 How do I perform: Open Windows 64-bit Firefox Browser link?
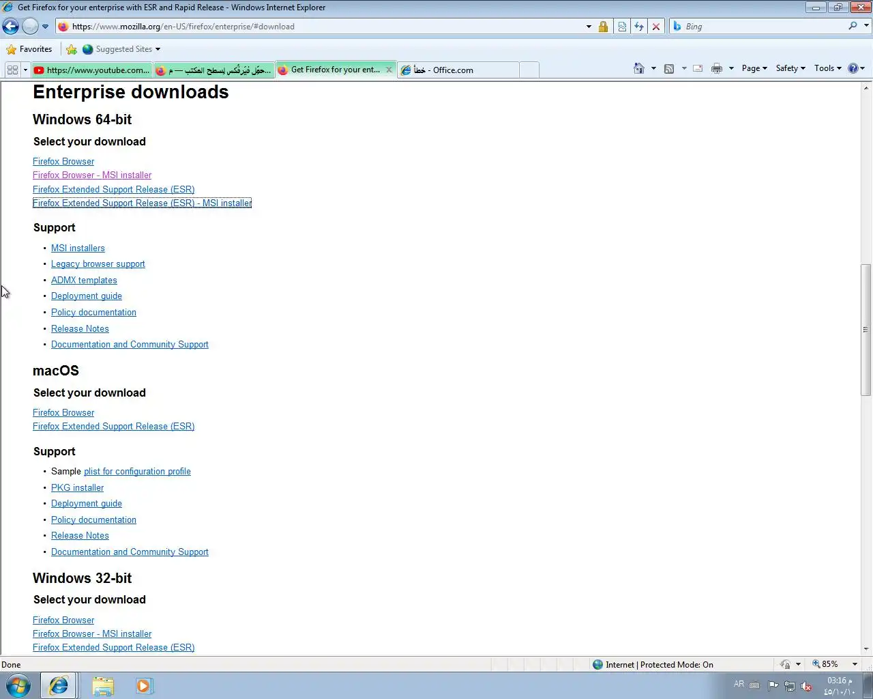63,162
